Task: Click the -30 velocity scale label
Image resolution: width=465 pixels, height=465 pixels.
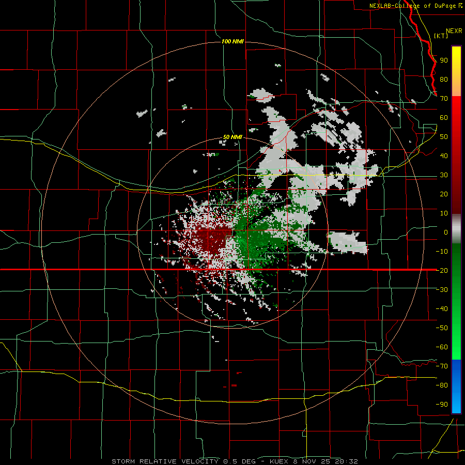Action: tap(442, 290)
